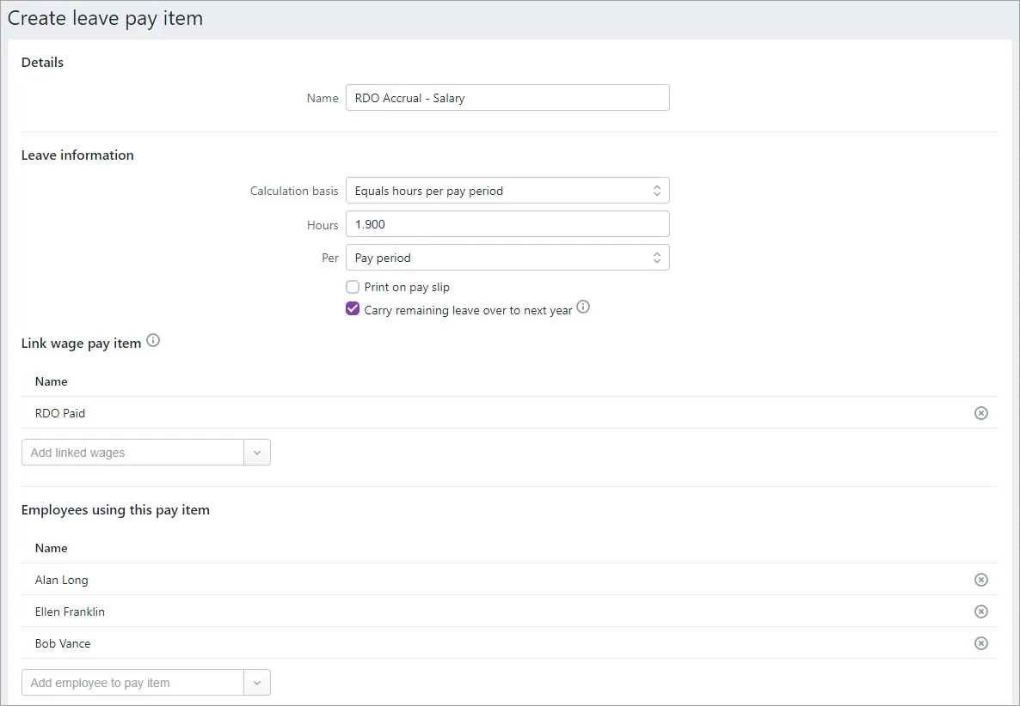Click into Add employee to pay item box
The height and width of the screenshot is (706, 1020).
(x=132, y=683)
